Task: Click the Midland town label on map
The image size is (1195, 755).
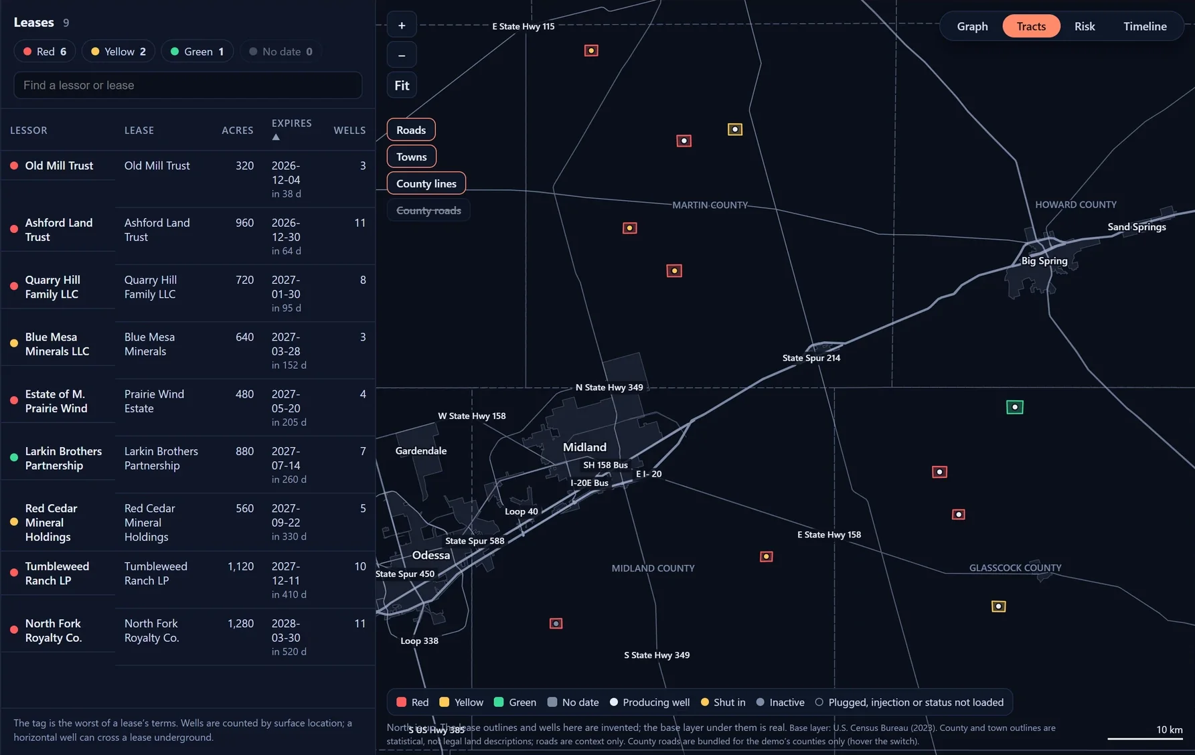Action: coord(584,447)
